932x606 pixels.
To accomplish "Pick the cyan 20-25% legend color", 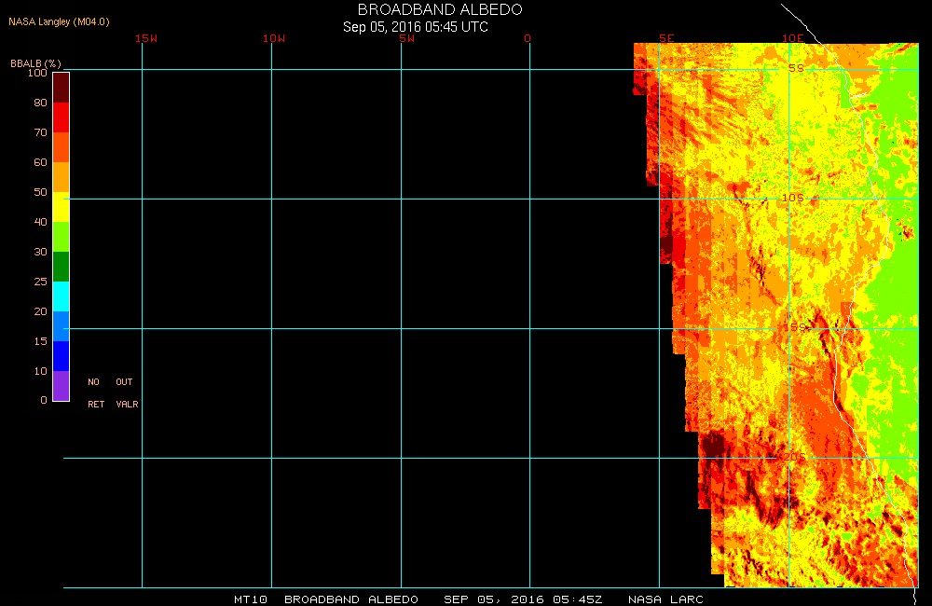I will pos(61,296).
